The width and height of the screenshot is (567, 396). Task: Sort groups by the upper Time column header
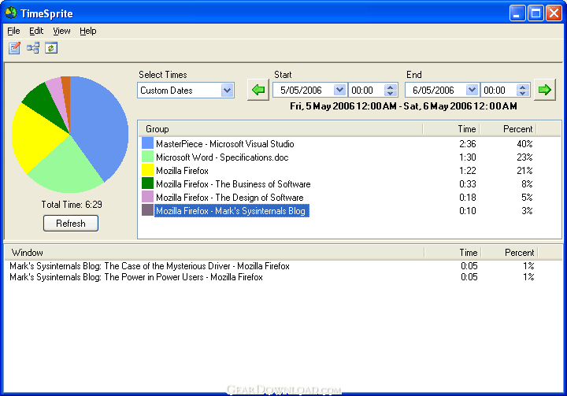[x=451, y=129]
